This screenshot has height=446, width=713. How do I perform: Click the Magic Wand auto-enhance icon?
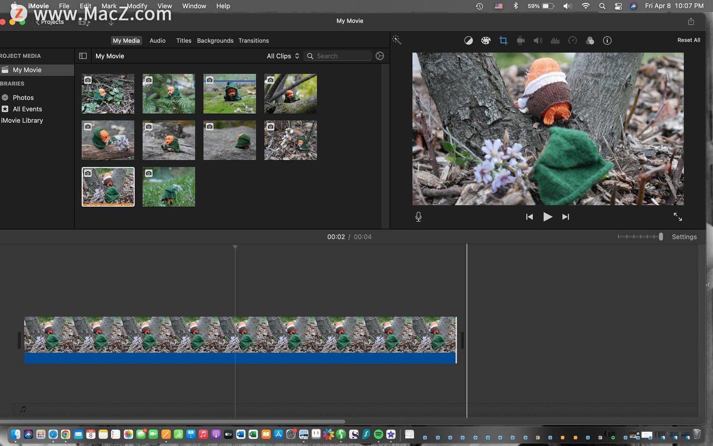[396, 40]
